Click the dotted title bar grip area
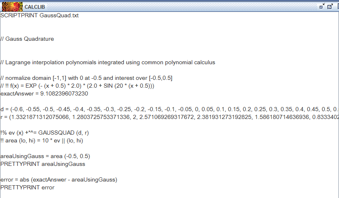 (182, 7)
